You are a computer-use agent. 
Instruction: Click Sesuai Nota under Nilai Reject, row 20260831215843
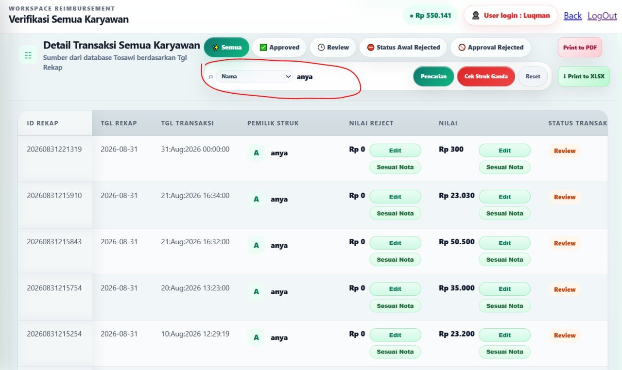click(x=395, y=259)
